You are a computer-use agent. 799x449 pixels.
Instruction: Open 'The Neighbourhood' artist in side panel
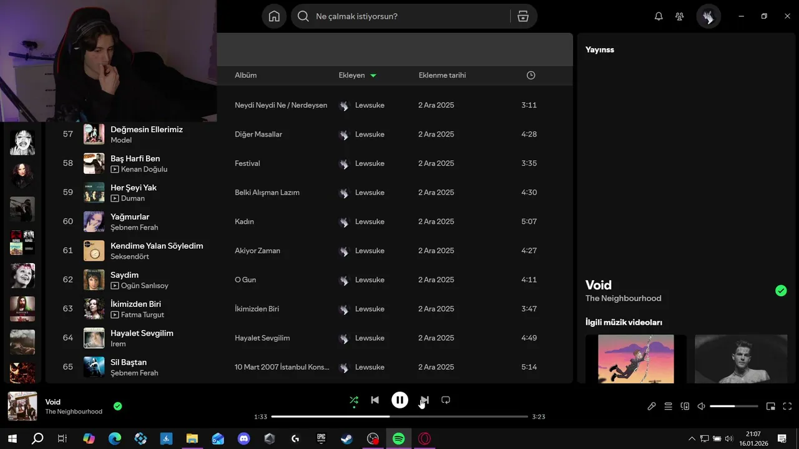point(623,299)
